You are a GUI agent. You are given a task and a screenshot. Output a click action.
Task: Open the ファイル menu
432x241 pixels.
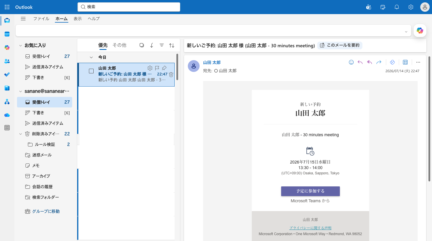41,18
